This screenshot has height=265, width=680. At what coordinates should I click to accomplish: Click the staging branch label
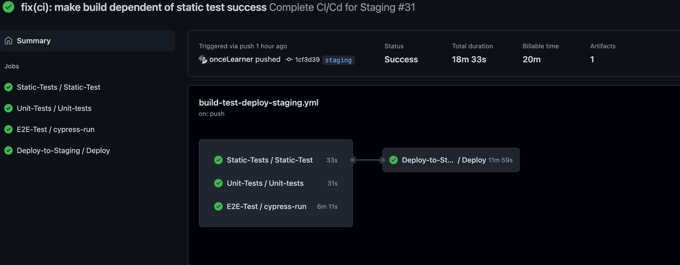(338, 60)
